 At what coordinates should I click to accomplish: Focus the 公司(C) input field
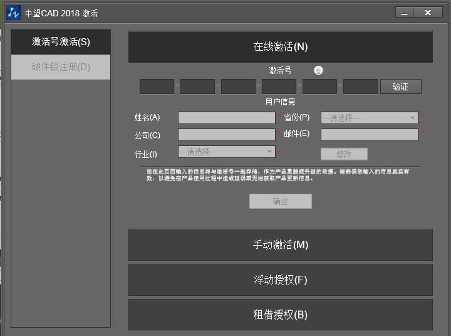click(227, 135)
